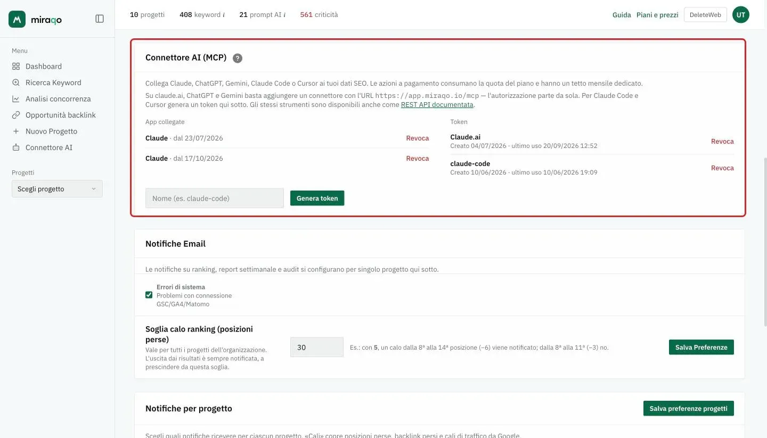This screenshot has height=438, width=767.
Task: Click the Nuovo Progetto plus icon
Action: tap(15, 131)
